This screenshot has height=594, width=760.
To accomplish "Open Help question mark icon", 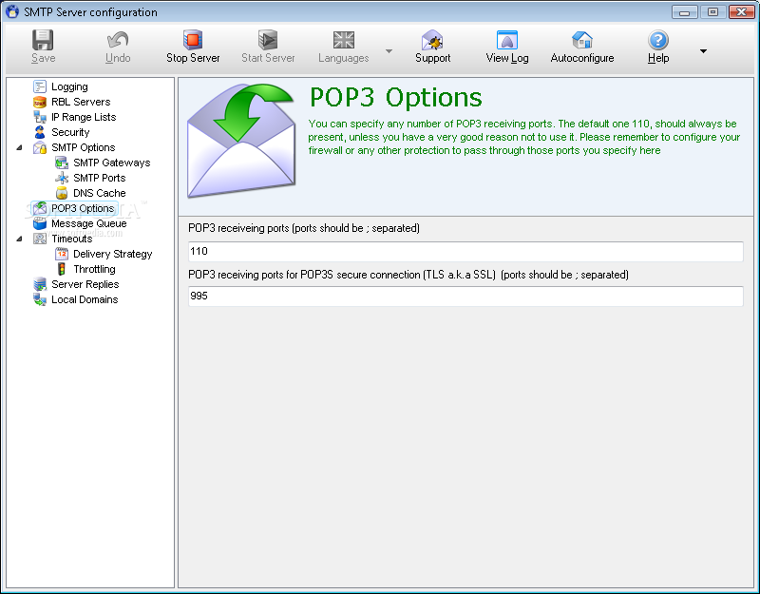I will [658, 40].
